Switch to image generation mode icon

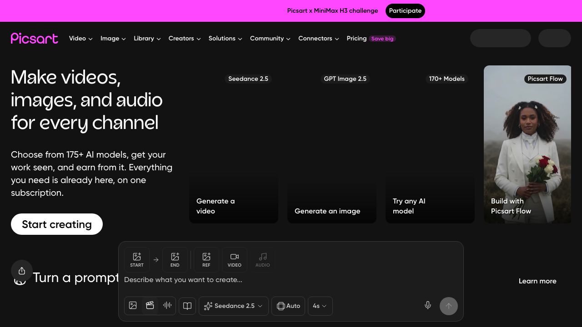pyautogui.click(x=133, y=306)
